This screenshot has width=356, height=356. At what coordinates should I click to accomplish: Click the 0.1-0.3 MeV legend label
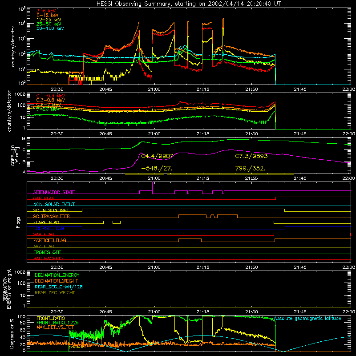[51, 96]
